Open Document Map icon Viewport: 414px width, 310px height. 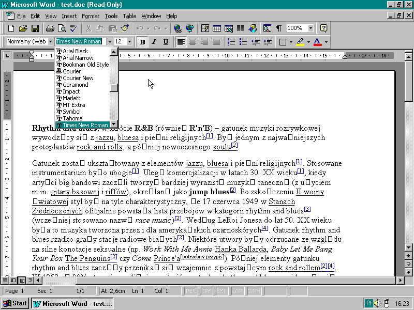267,28
